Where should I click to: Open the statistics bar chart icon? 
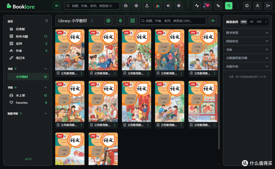[x=158, y=6]
